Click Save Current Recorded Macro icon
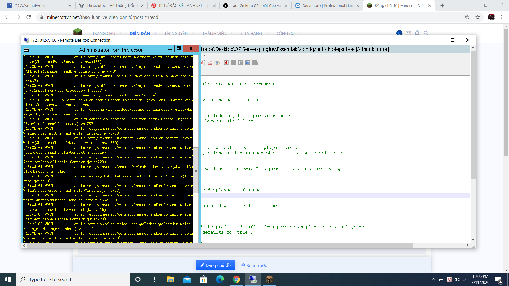 pos(255,63)
